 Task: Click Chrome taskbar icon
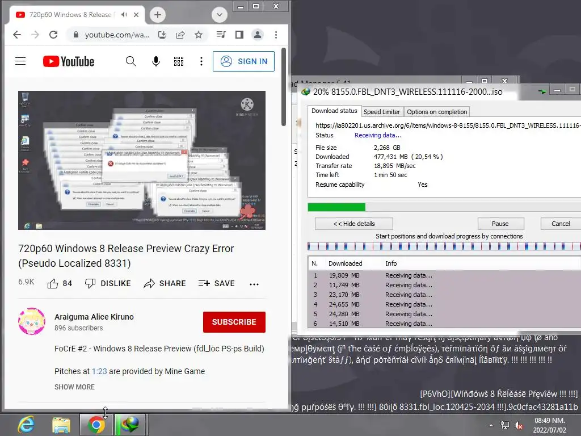tap(96, 425)
